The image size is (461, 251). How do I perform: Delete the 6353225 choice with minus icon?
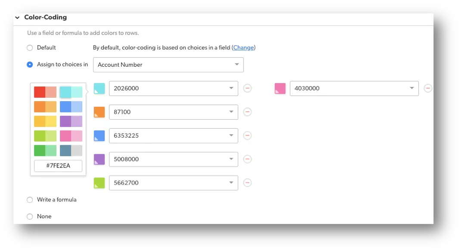click(x=247, y=136)
